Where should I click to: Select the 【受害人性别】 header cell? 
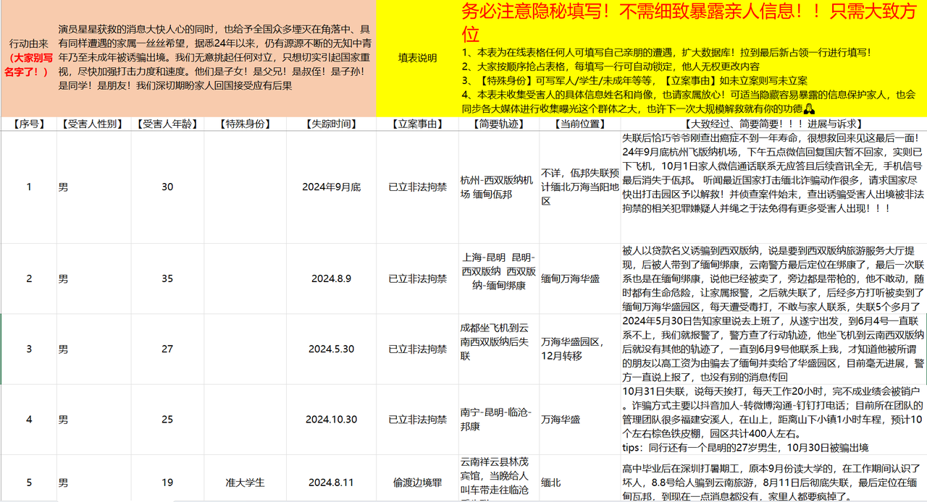point(94,124)
